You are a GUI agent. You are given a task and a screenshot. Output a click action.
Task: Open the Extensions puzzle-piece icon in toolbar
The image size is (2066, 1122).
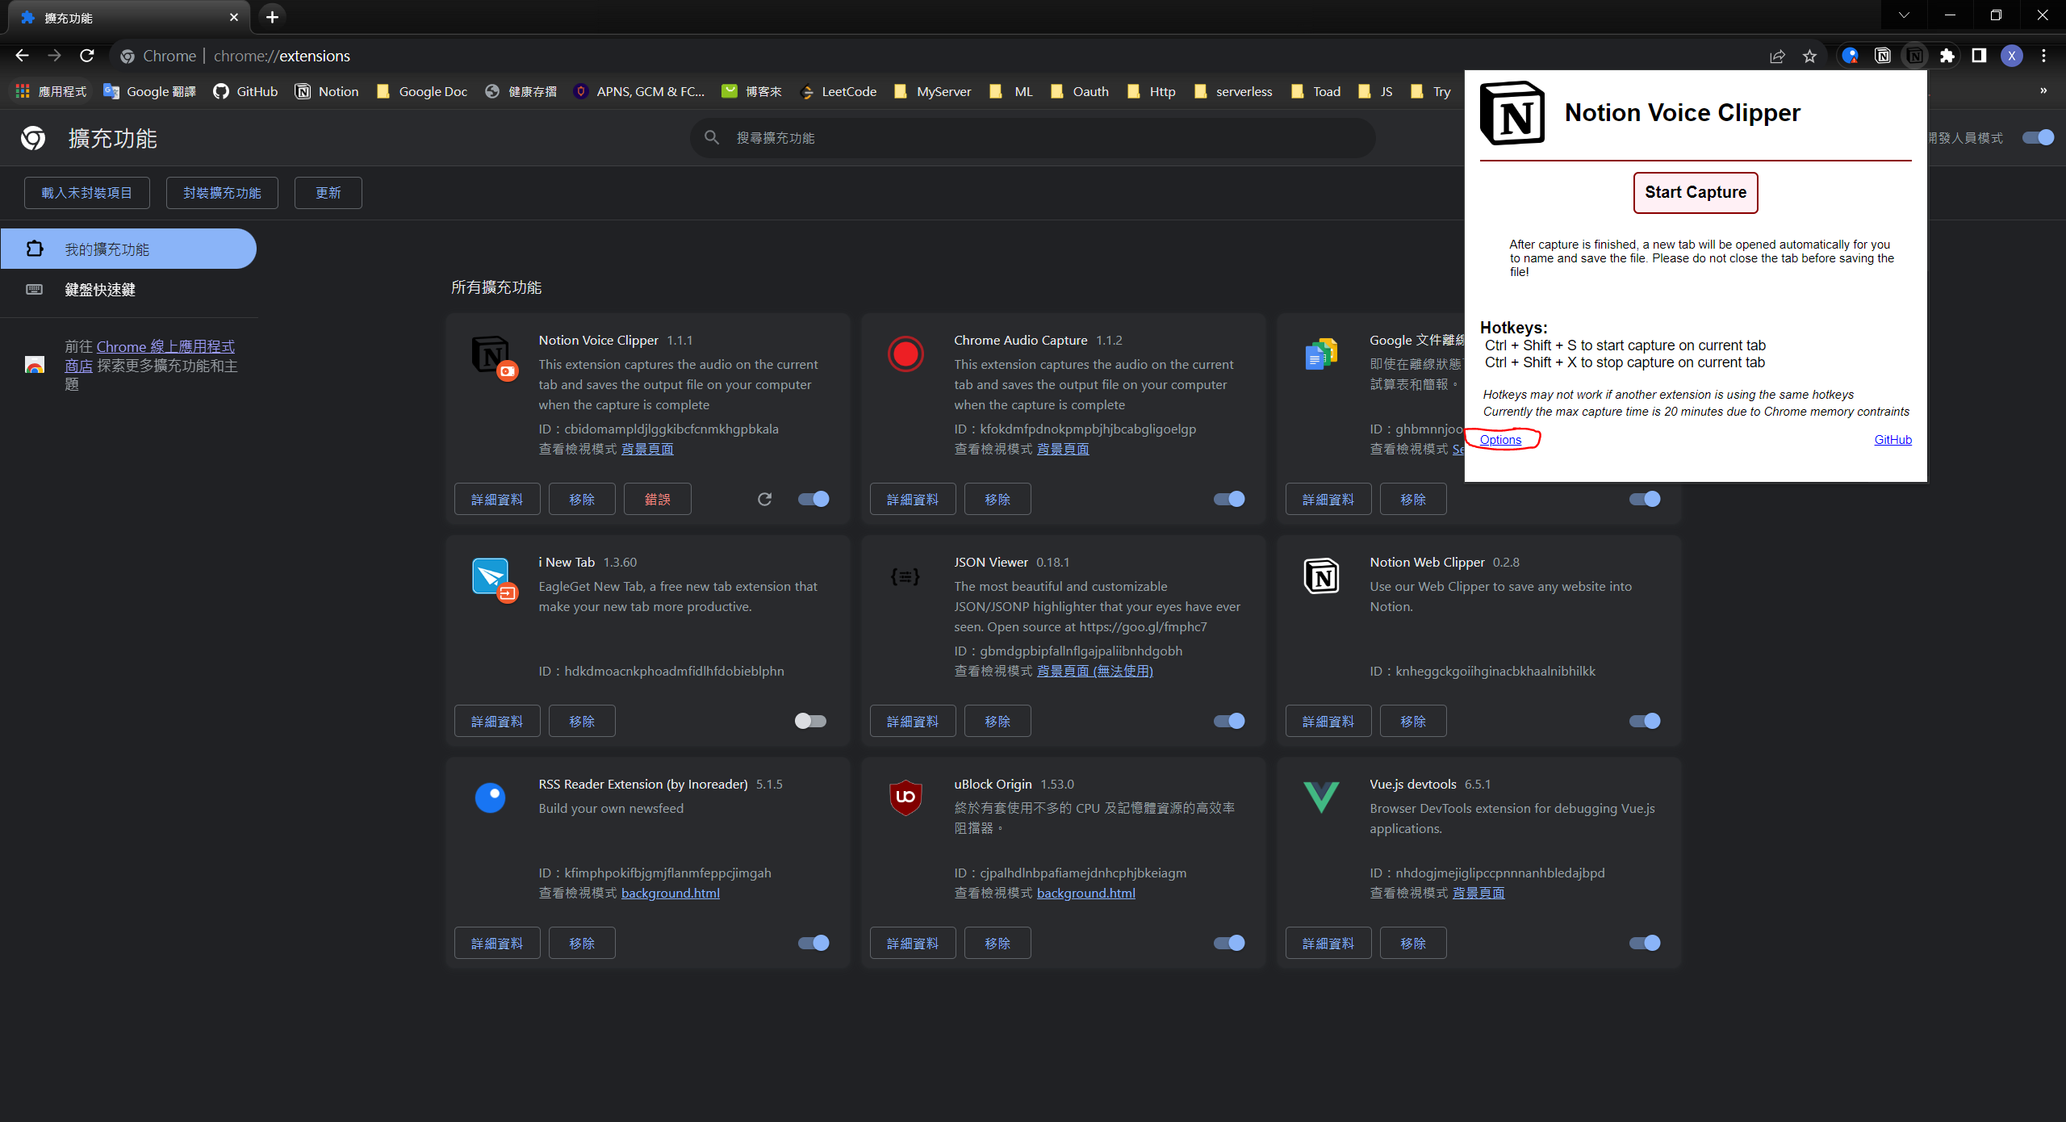1947,56
